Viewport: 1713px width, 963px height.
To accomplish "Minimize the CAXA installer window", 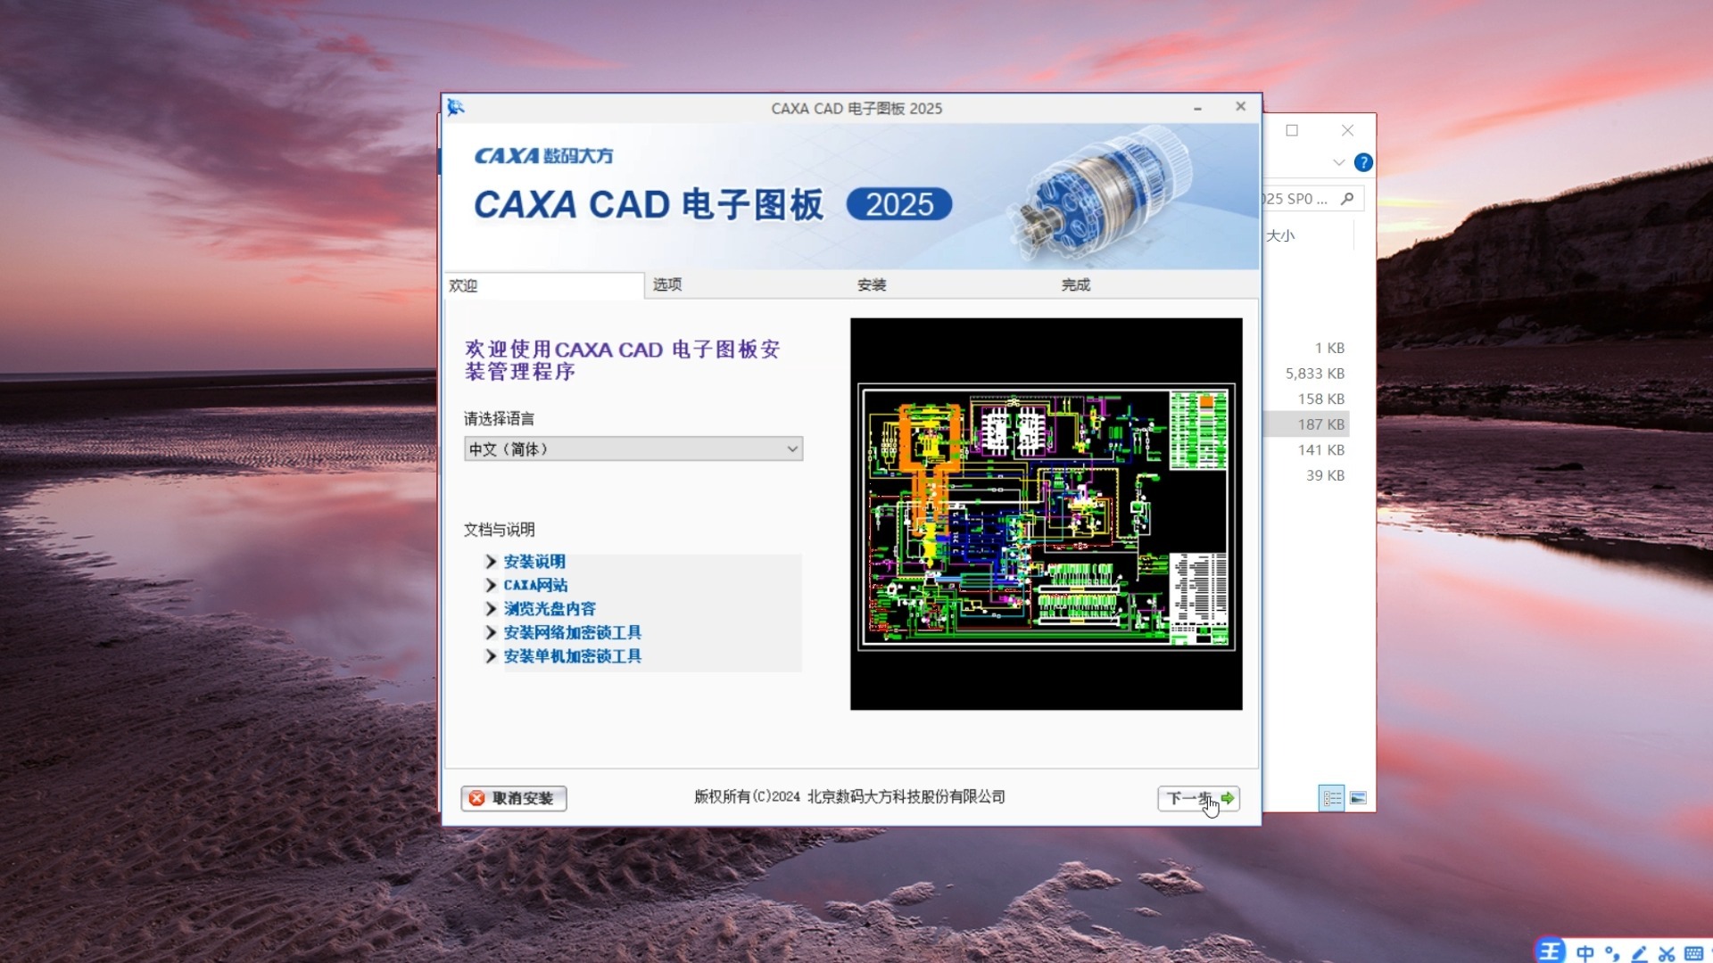I will [x=1197, y=107].
